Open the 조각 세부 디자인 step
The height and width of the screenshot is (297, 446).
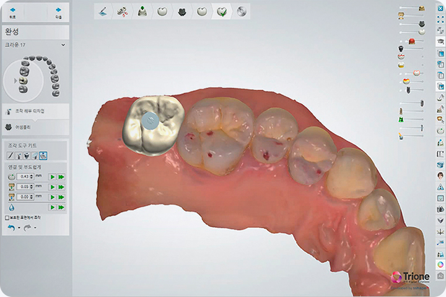tap(35, 111)
